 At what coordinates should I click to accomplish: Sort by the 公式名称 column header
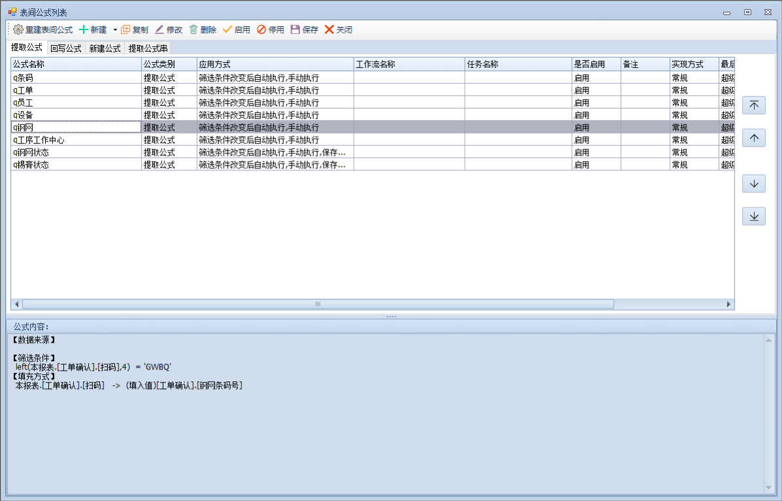point(76,64)
